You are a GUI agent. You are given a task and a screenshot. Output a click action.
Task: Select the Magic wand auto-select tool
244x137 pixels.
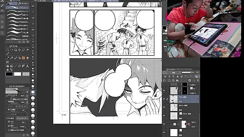(x=27, y=50)
